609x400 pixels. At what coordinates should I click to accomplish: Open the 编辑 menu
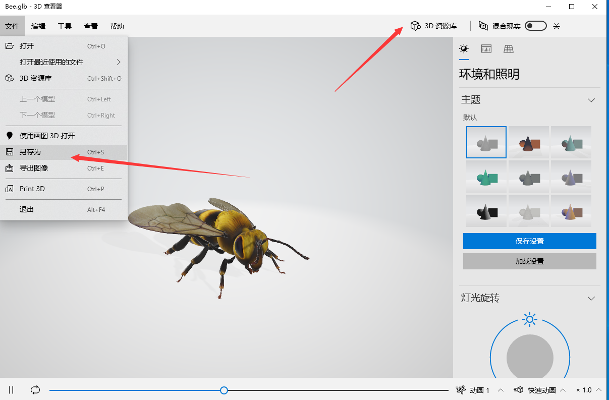click(38, 26)
